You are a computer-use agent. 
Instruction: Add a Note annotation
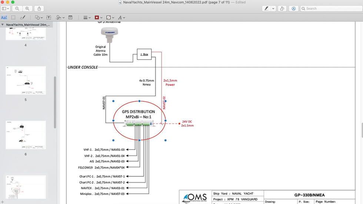point(70,18)
